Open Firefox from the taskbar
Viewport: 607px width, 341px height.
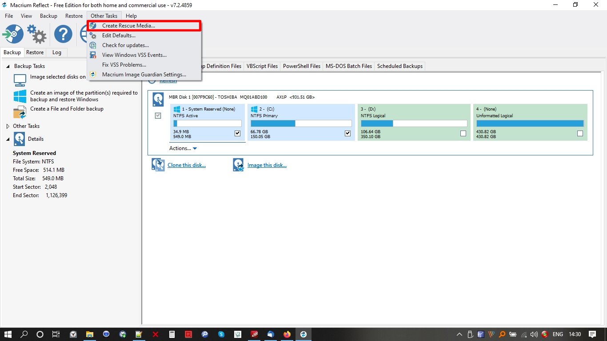coord(287,334)
